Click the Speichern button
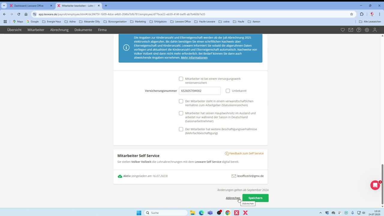Image resolution: width=384 pixels, height=216 pixels. click(x=255, y=198)
